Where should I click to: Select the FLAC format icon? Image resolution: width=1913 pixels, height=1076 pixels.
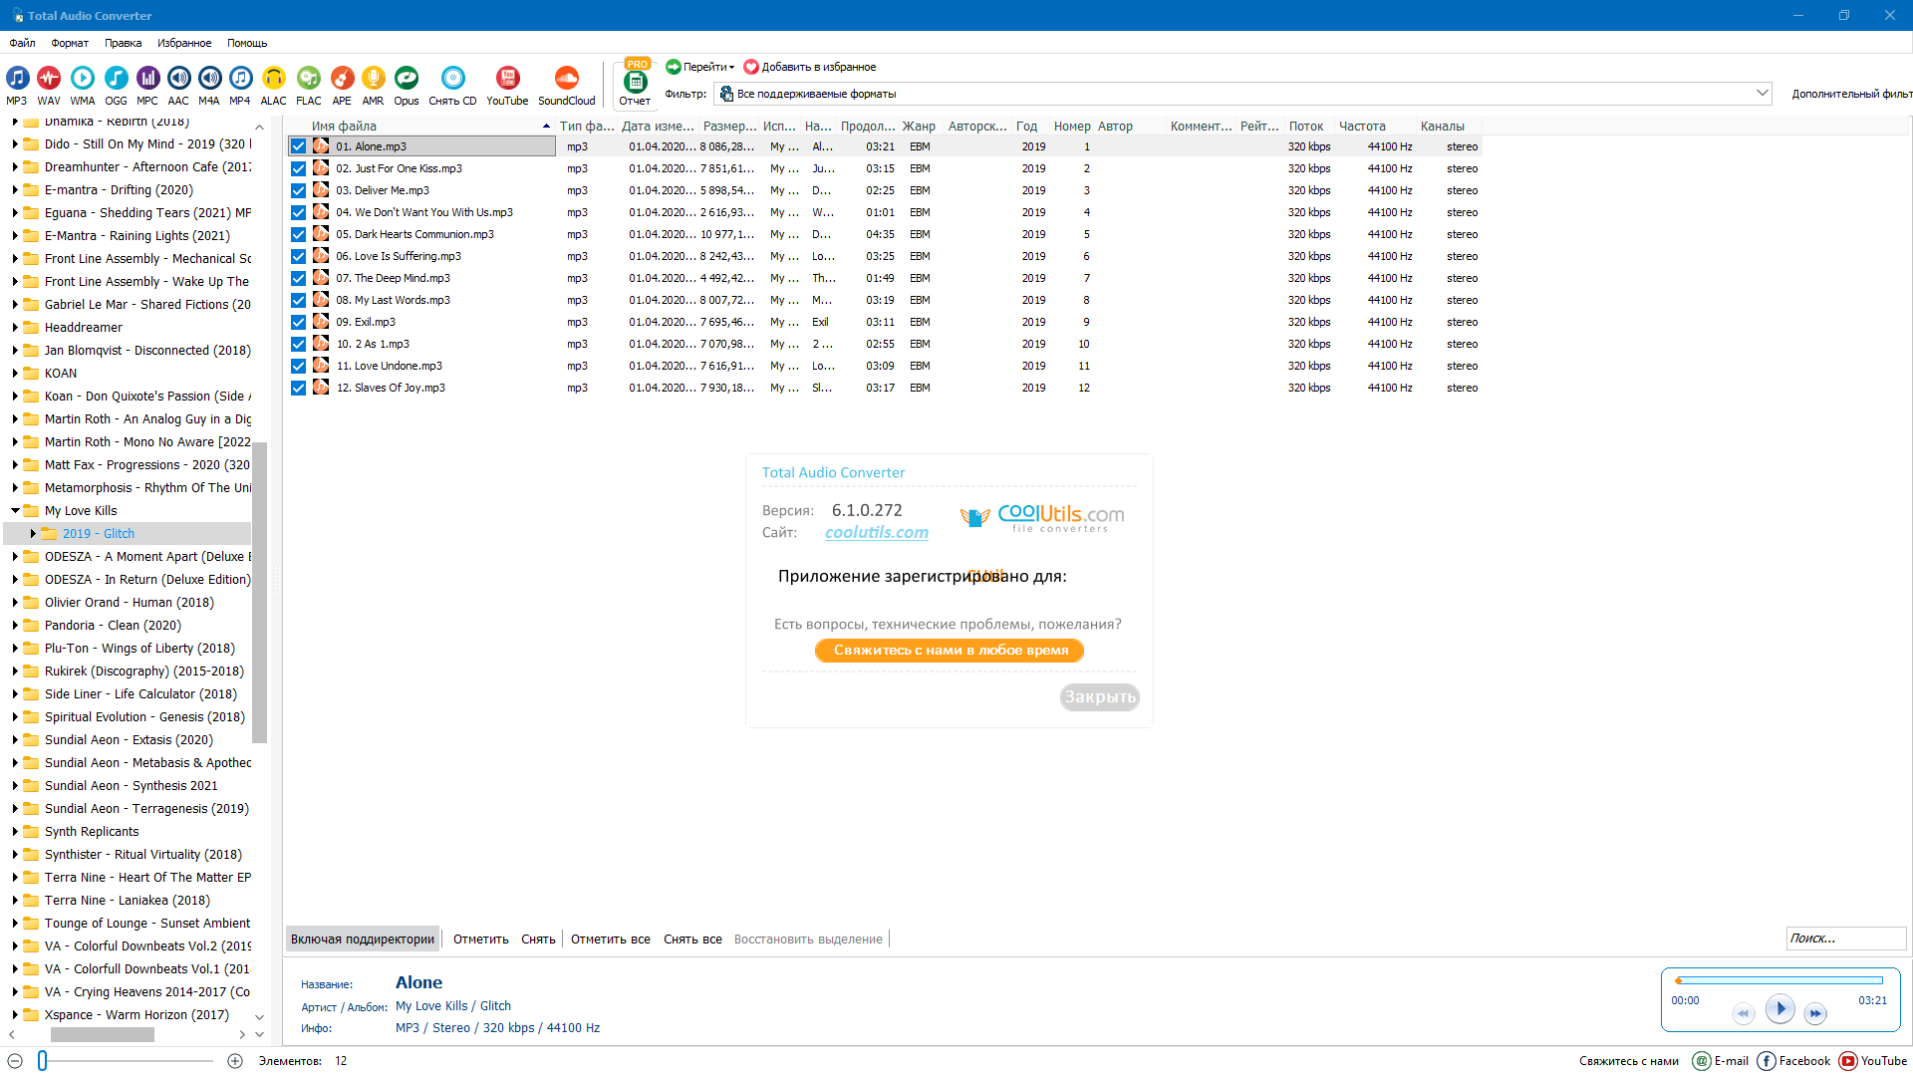pos(309,79)
